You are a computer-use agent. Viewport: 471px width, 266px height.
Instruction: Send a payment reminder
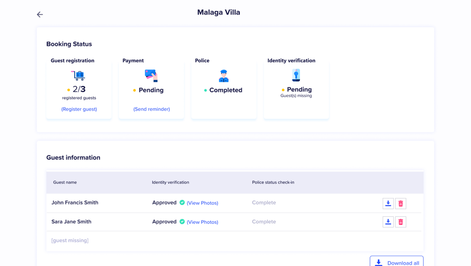click(x=151, y=109)
